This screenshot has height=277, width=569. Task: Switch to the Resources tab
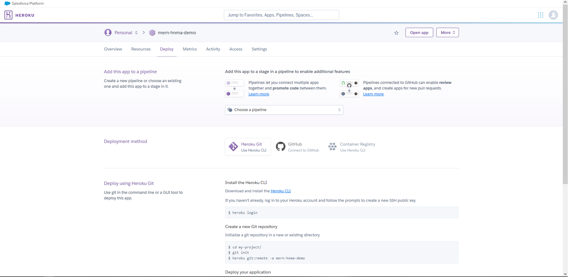point(141,49)
